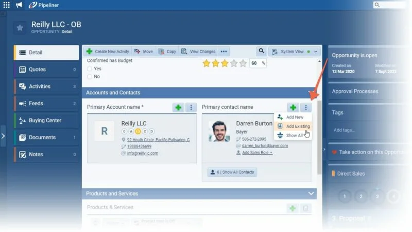
Task: Expand the left side panel arrow
Action: (x=3, y=136)
